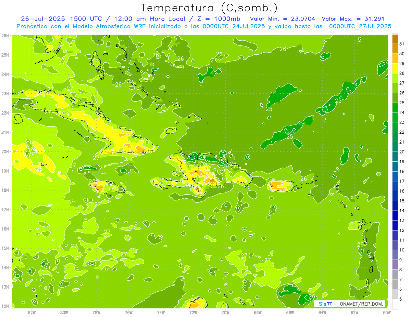Click the "16N" latitude axis label
Screen dimensions: 411x317
coord(5,228)
